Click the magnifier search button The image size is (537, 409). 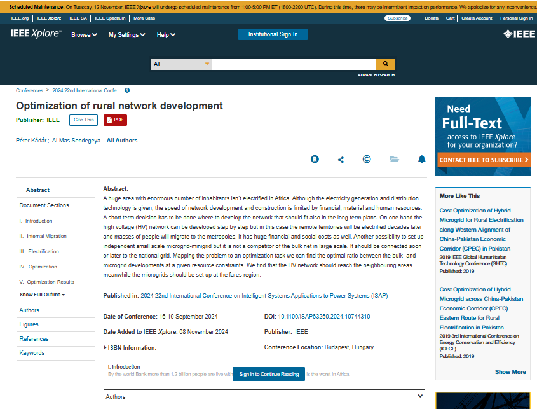[385, 64]
